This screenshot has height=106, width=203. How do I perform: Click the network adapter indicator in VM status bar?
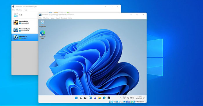(117, 102)
